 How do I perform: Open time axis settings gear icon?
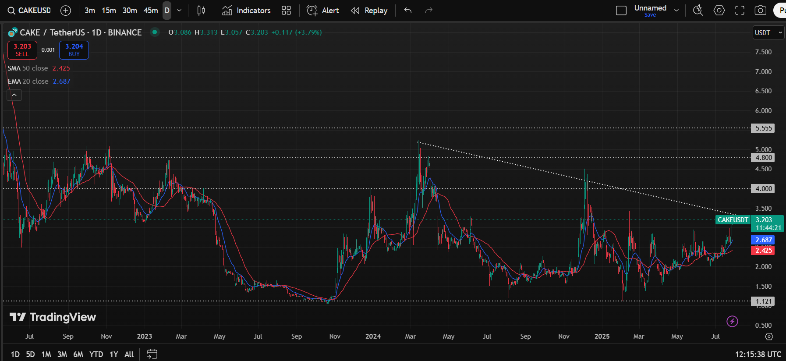(x=769, y=336)
